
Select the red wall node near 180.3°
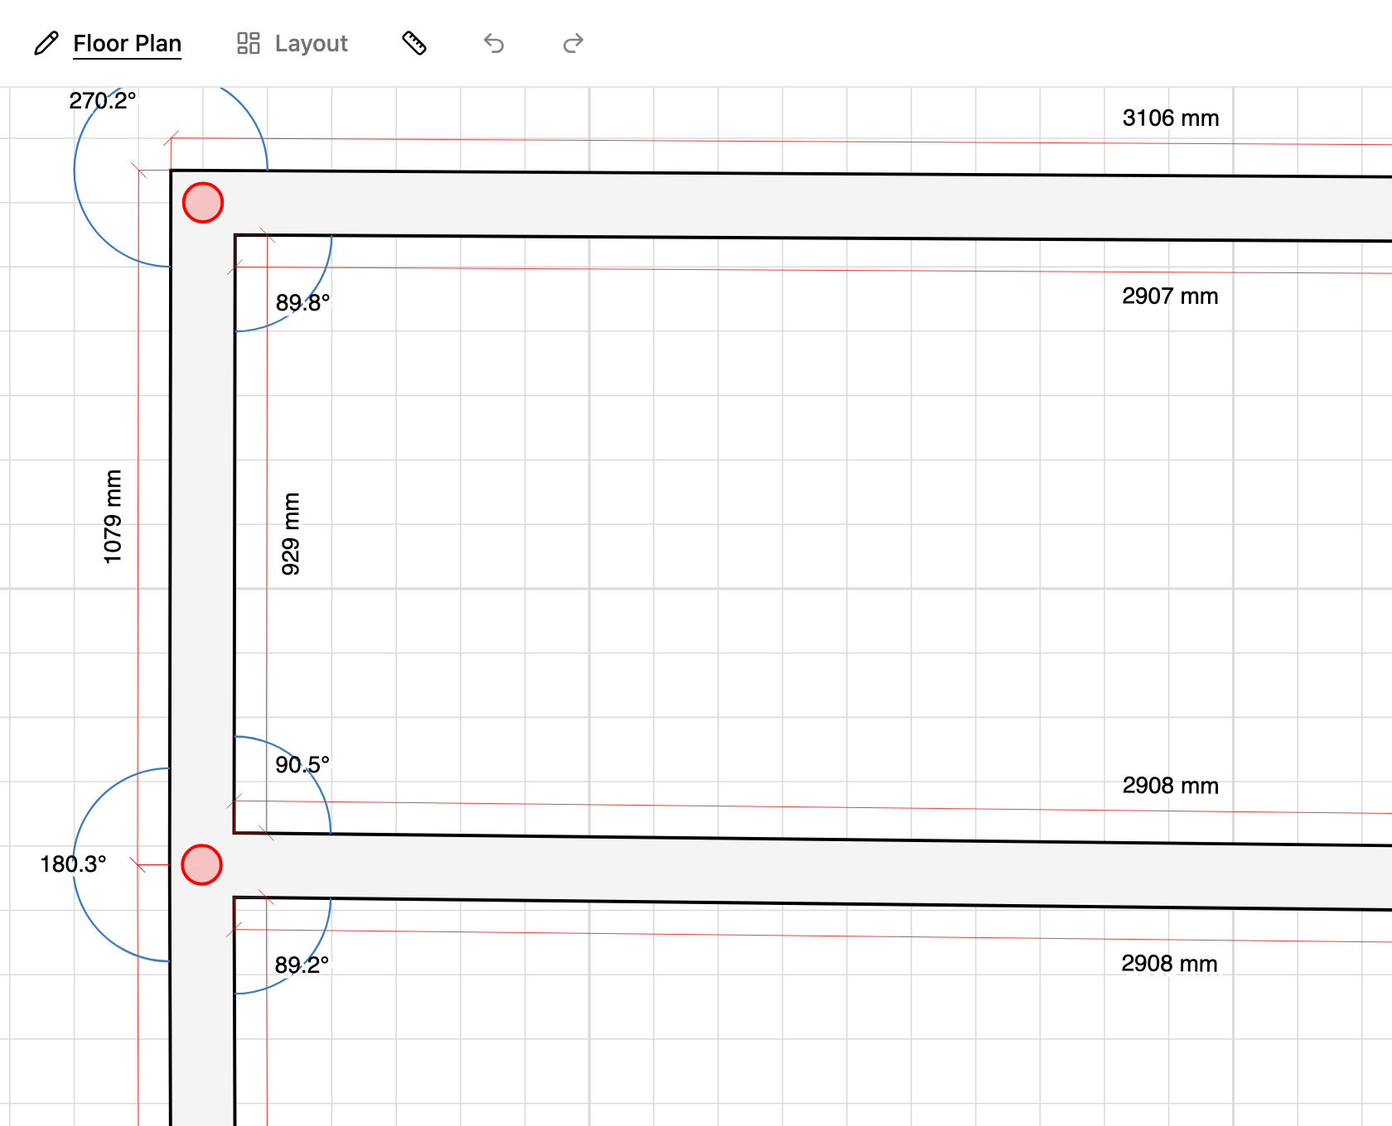(x=201, y=864)
